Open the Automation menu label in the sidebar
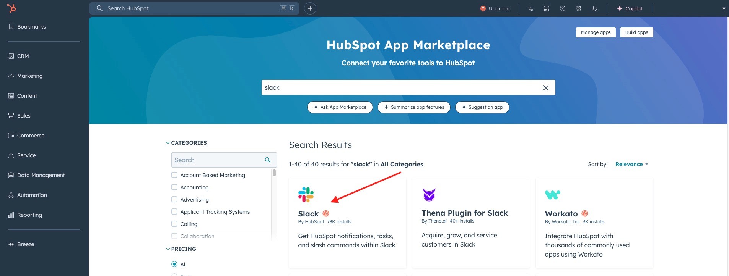The height and width of the screenshot is (276, 729). point(32,195)
